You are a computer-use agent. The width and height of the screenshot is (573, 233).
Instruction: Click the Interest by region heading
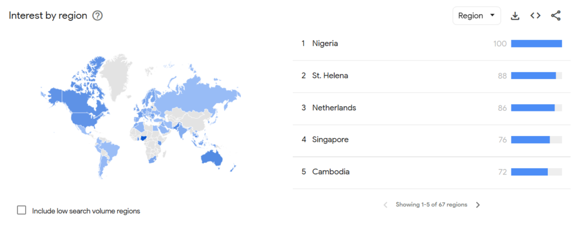[48, 16]
